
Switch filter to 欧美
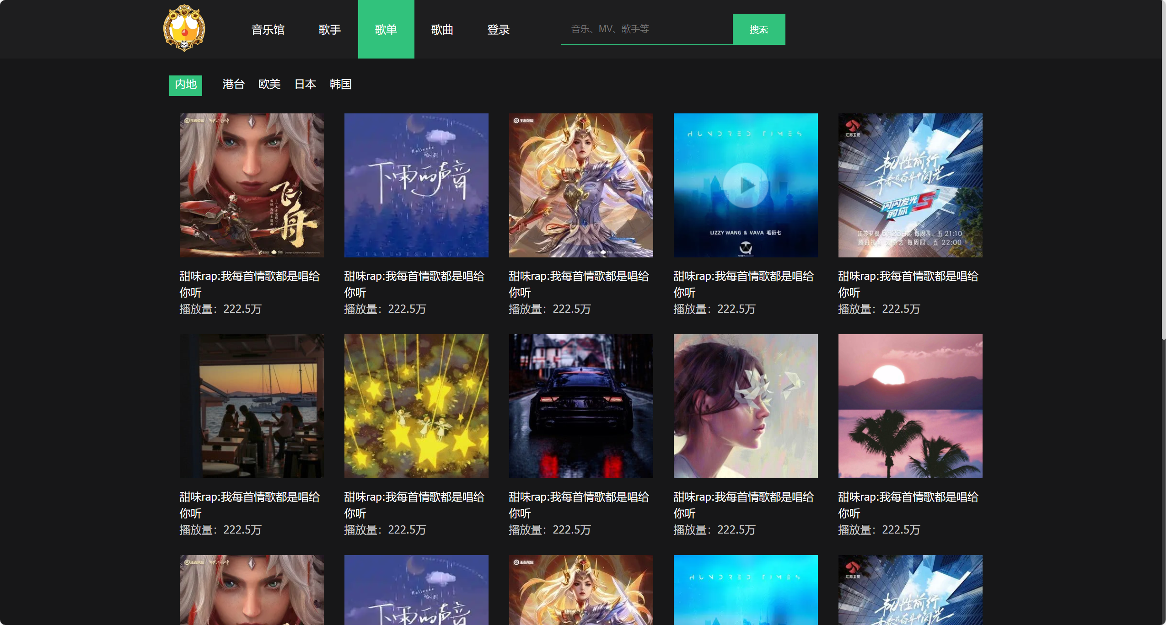(x=269, y=85)
